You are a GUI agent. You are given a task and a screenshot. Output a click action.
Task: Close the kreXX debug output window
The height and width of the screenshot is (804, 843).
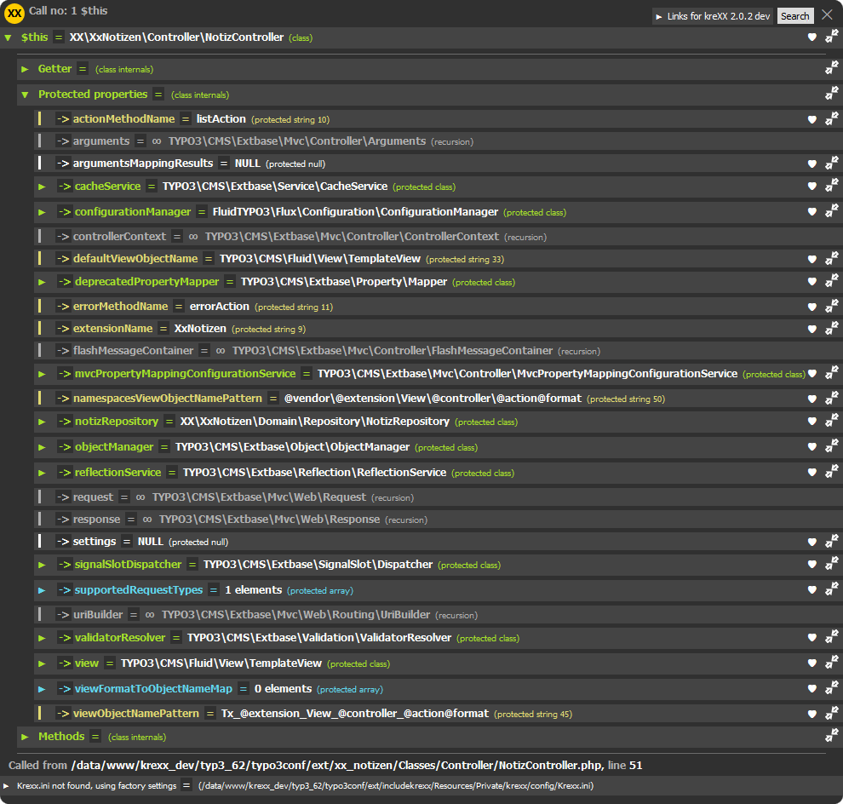point(827,15)
